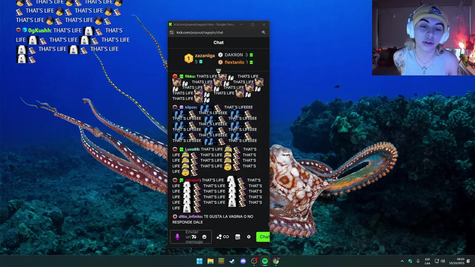Image resolution: width=475 pixels, height=267 pixels.
Task: Open Luxo88's user profile from chat
Action: click(x=192, y=149)
